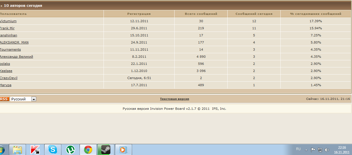This screenshot has height=155, width=352.
Task: Switch to the Google Chrome window
Action: (x=88, y=150)
